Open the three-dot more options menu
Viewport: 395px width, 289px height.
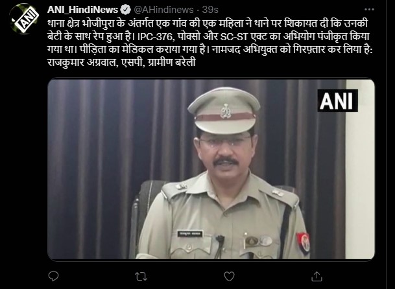pyautogui.click(x=369, y=10)
